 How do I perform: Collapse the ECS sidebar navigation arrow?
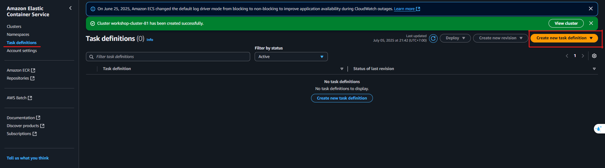click(70, 8)
